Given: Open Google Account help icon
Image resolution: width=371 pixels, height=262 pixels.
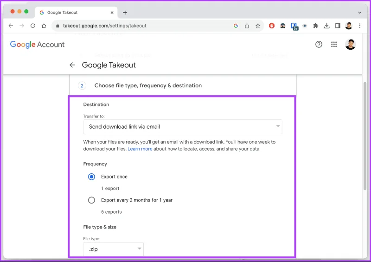Looking at the screenshot, I should (x=319, y=44).
